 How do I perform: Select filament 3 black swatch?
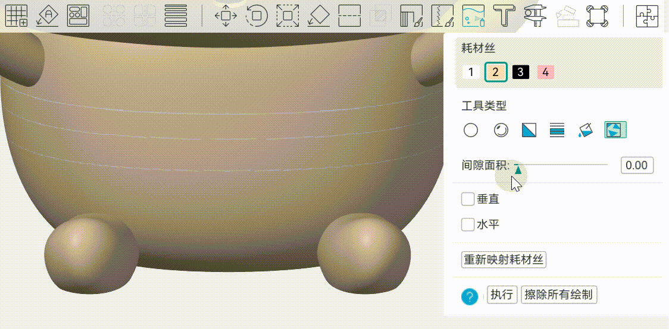click(521, 72)
